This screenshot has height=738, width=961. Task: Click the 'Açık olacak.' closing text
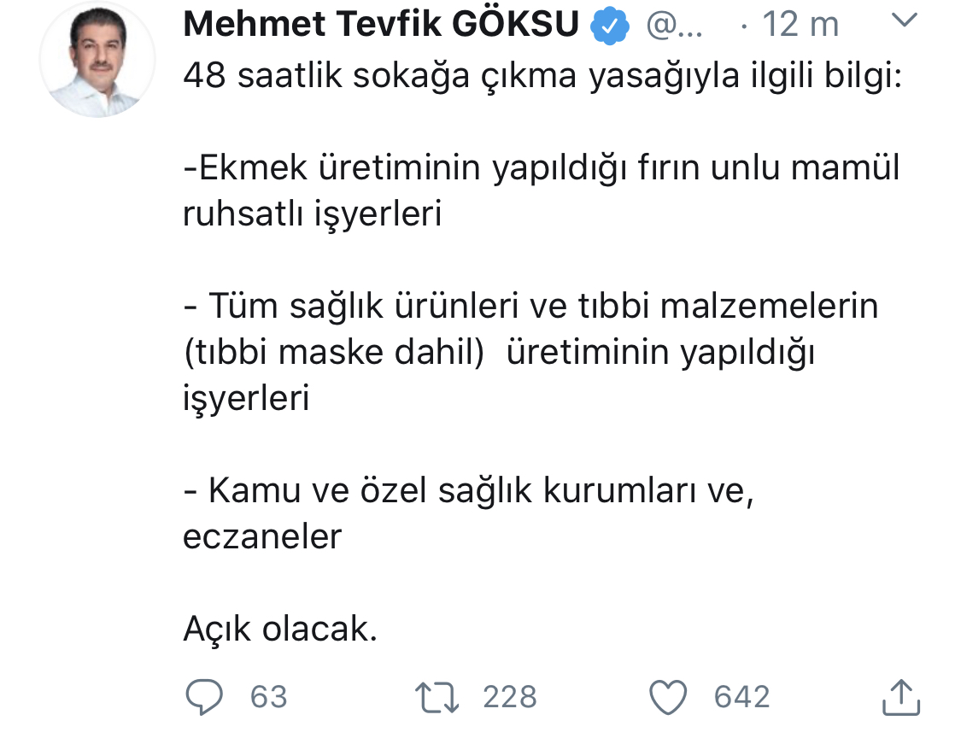[x=280, y=630]
